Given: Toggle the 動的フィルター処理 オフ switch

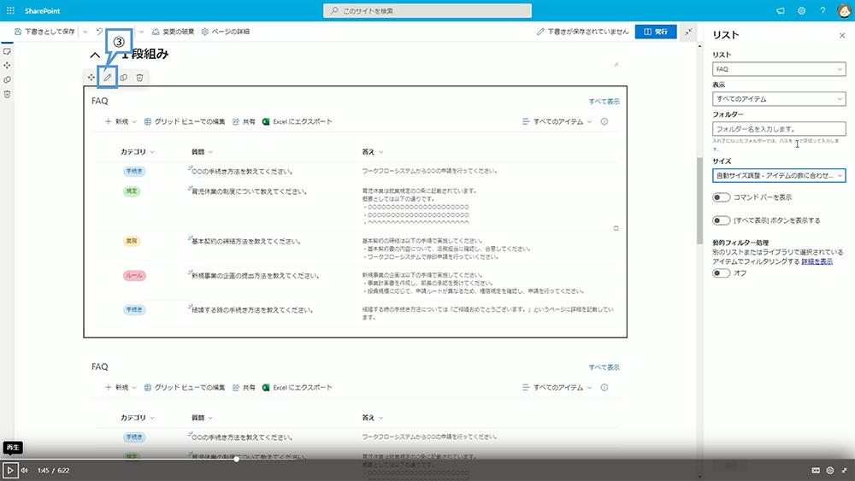Looking at the screenshot, I should [x=721, y=273].
